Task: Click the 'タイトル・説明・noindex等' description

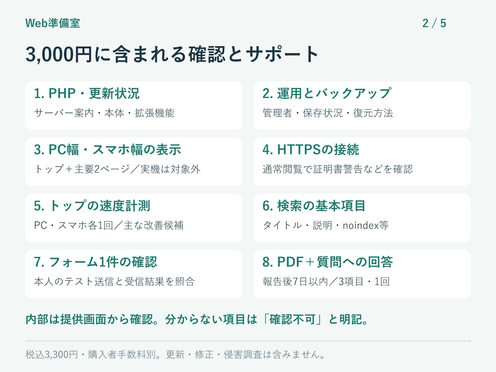Action: [x=325, y=225]
